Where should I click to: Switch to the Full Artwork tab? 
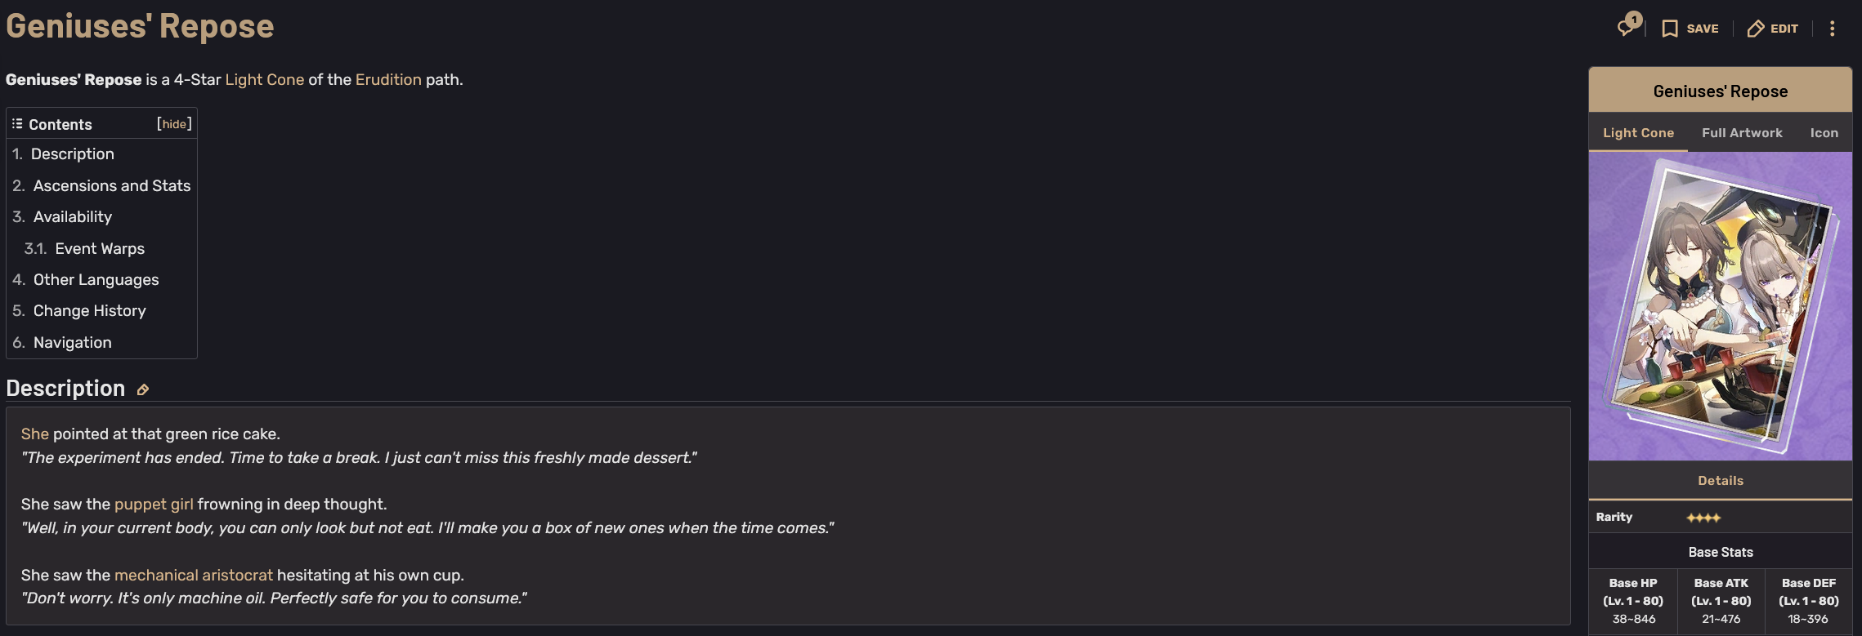(1742, 132)
